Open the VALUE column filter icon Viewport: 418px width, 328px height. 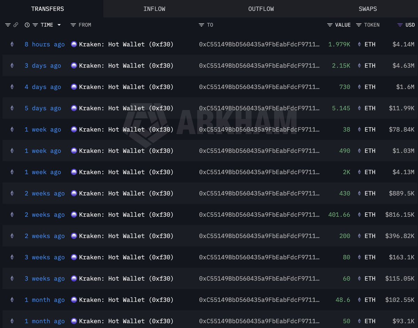tap(330, 25)
